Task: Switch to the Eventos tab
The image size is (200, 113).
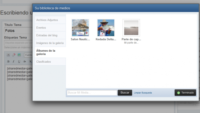Action: (x=50, y=28)
